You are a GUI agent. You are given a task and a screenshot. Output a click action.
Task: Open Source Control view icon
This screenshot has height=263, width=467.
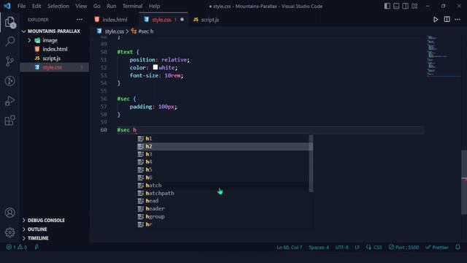coord(9,61)
